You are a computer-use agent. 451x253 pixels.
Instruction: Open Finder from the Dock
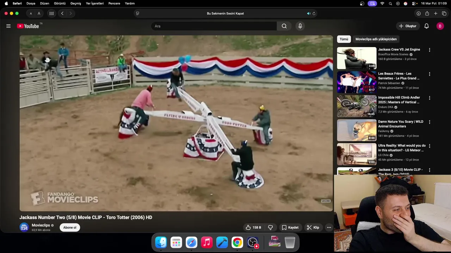[161, 242]
